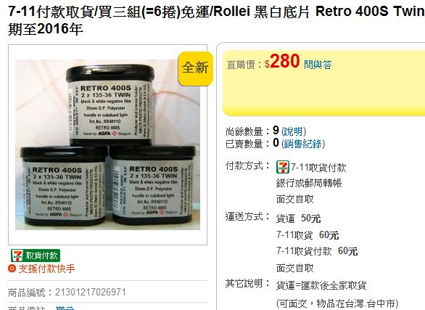Viewport: 425px width, 310px height.
Task: Click the 貨運 50元 shipping option
Action: coord(298,219)
